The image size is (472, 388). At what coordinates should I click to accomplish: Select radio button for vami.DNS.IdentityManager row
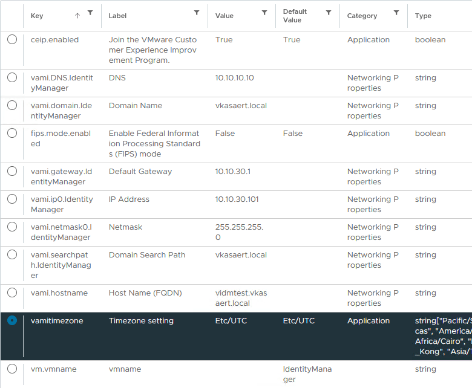(x=12, y=77)
